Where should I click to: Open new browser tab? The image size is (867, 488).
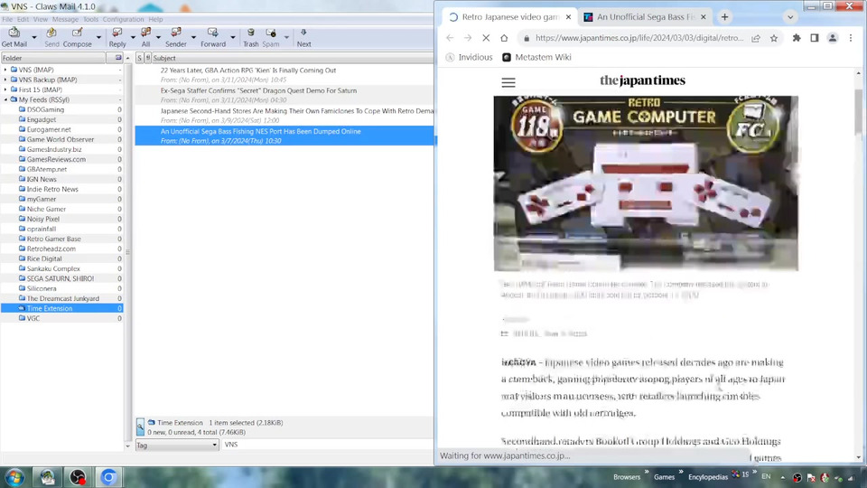click(724, 16)
